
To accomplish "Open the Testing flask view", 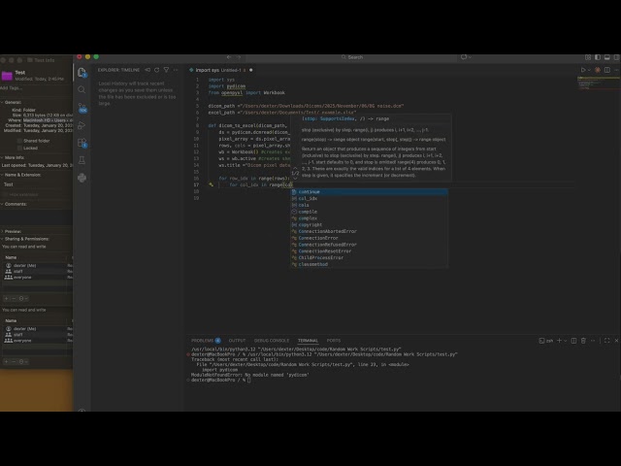I will (x=82, y=160).
